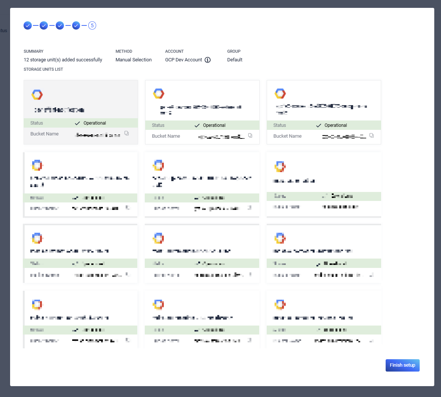
Task: Click the current step 5 circle
Action: [x=92, y=25]
